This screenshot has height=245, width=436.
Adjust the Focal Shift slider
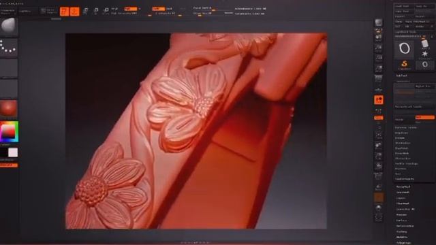(213, 8)
